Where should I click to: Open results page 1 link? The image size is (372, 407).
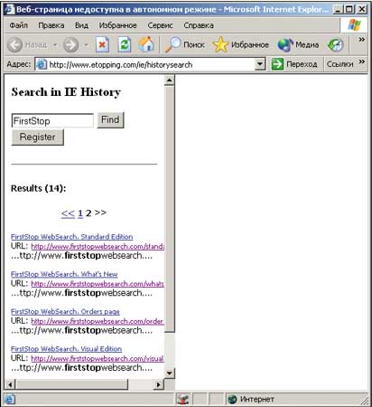point(80,213)
